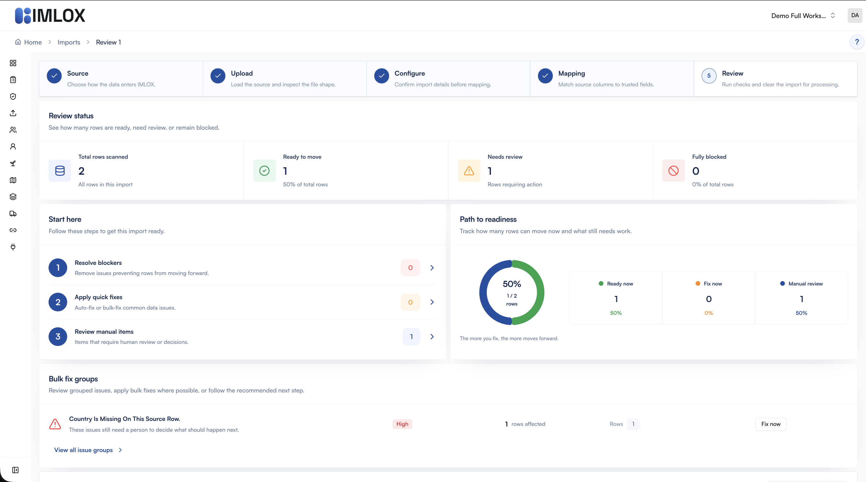Click the Review manual items count badge 1
Image resolution: width=866 pixels, height=482 pixels.
[411, 337]
